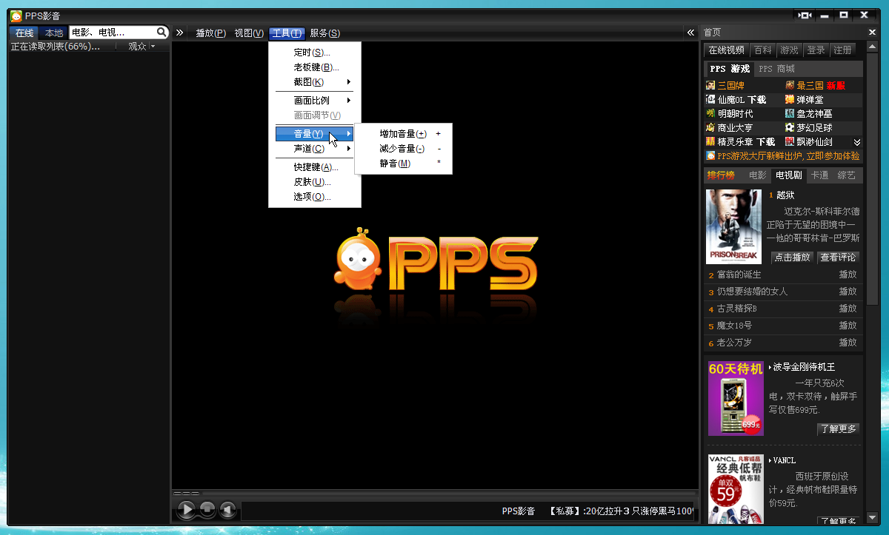Click the 盘龙神墓 game icon
889x535 pixels.
point(790,113)
